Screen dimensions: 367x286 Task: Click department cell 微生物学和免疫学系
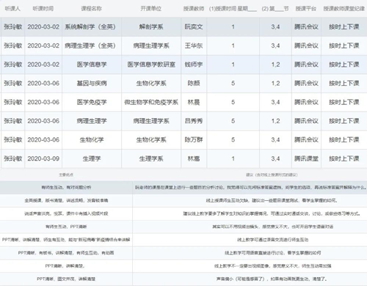pyautogui.click(x=151, y=102)
